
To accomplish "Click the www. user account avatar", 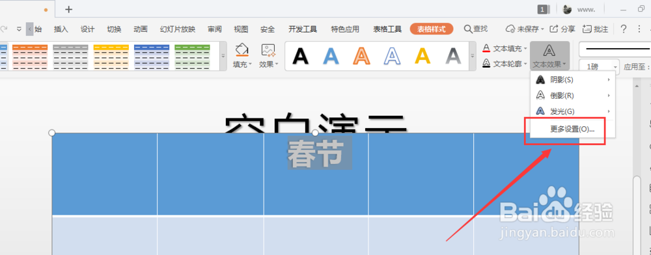I will click(567, 9).
